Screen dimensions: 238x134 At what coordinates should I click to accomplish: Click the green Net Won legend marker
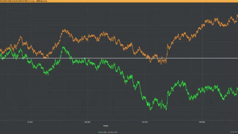pos(99,132)
